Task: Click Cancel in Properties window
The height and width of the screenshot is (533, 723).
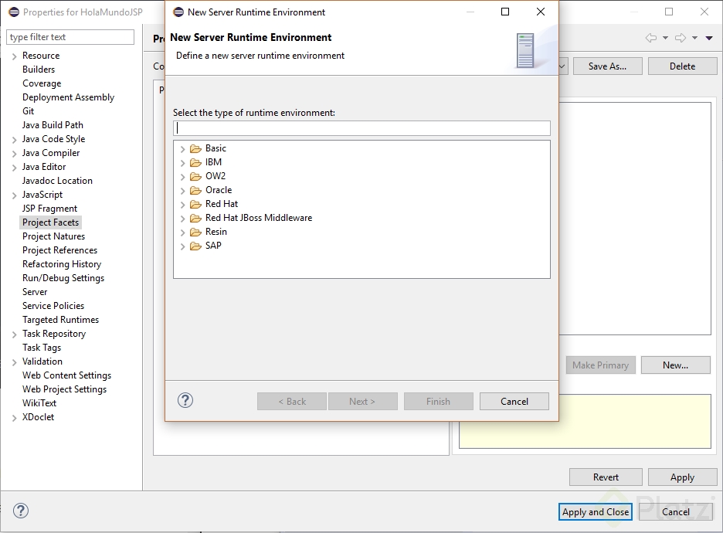Action: 676,512
